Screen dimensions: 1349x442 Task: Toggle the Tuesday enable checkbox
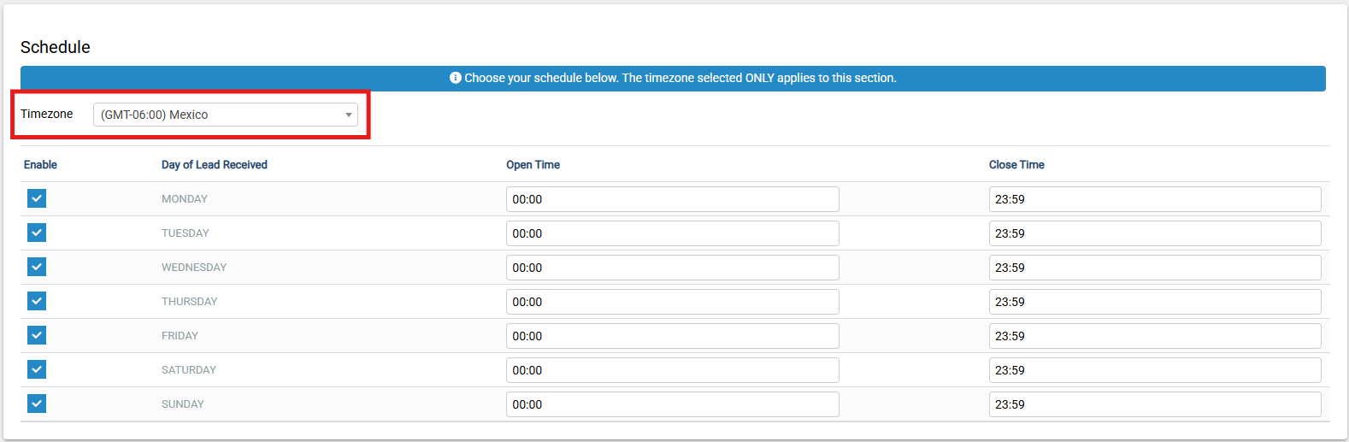click(37, 233)
